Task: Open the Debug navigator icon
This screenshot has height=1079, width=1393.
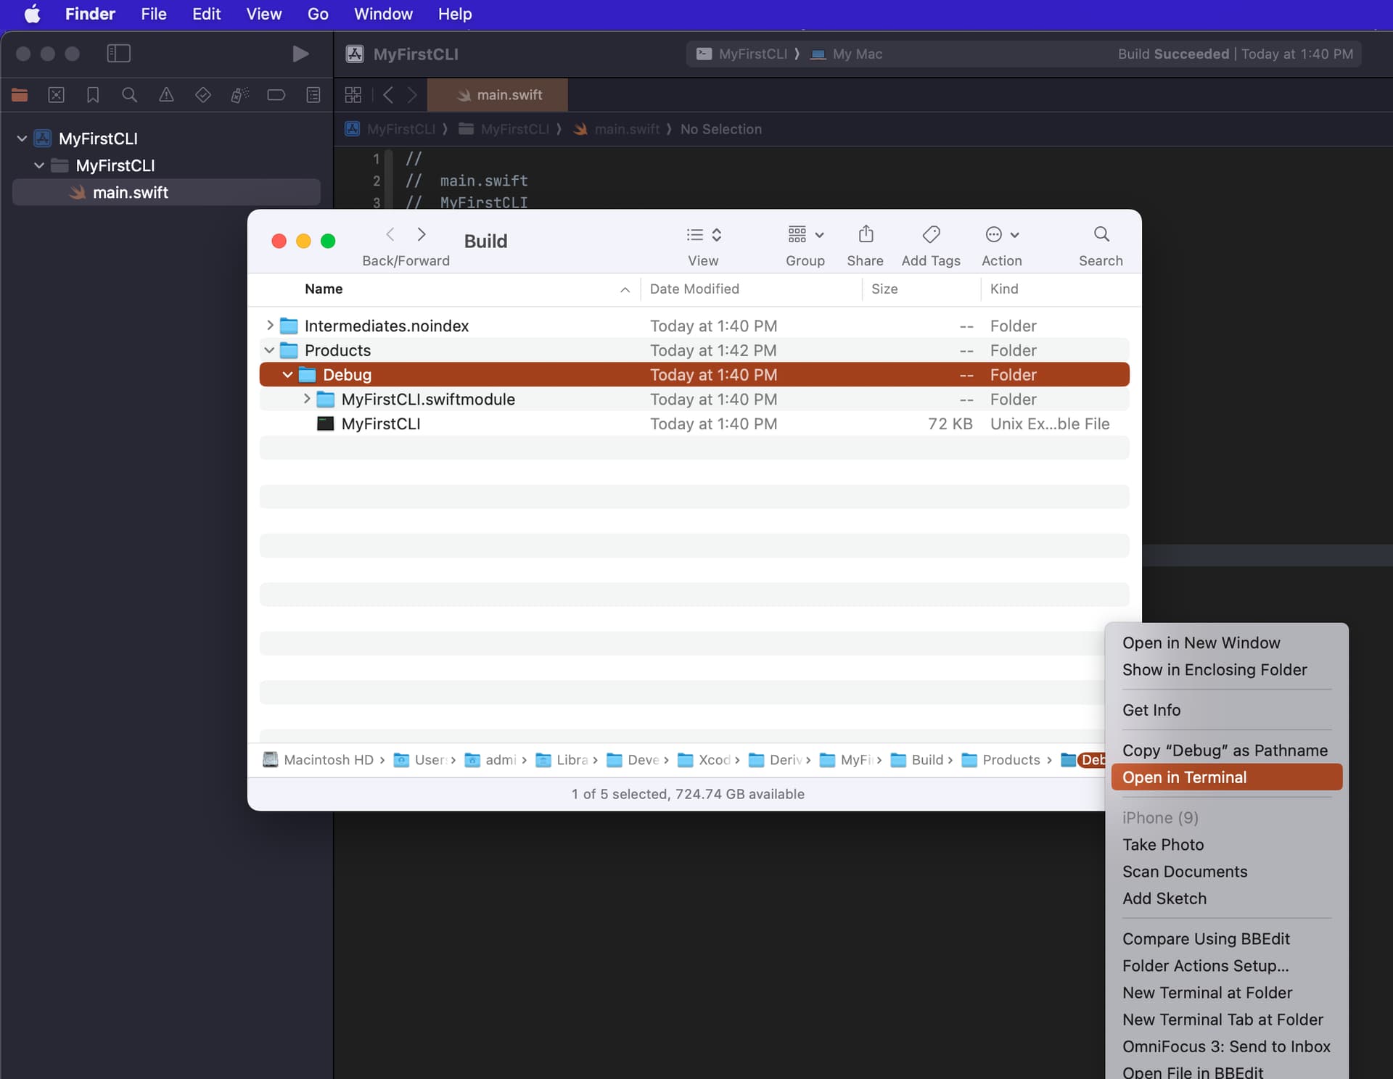Action: click(239, 95)
